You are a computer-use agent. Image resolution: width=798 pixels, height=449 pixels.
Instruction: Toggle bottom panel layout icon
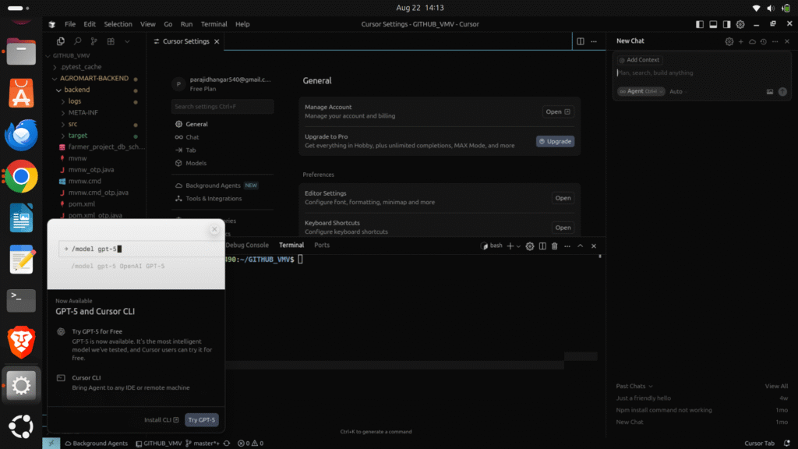click(714, 24)
